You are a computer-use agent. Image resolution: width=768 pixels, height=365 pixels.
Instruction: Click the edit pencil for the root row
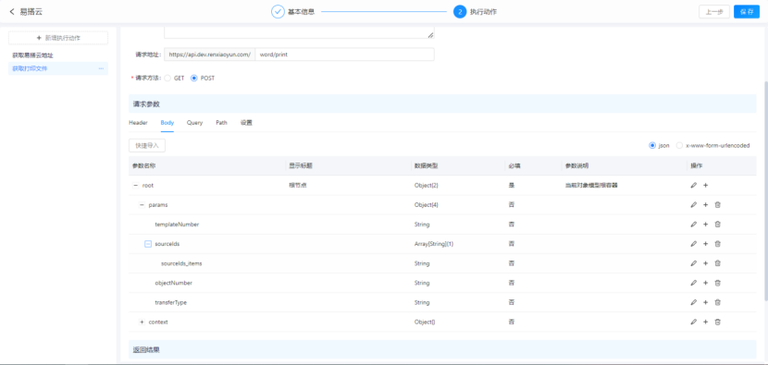pos(693,186)
